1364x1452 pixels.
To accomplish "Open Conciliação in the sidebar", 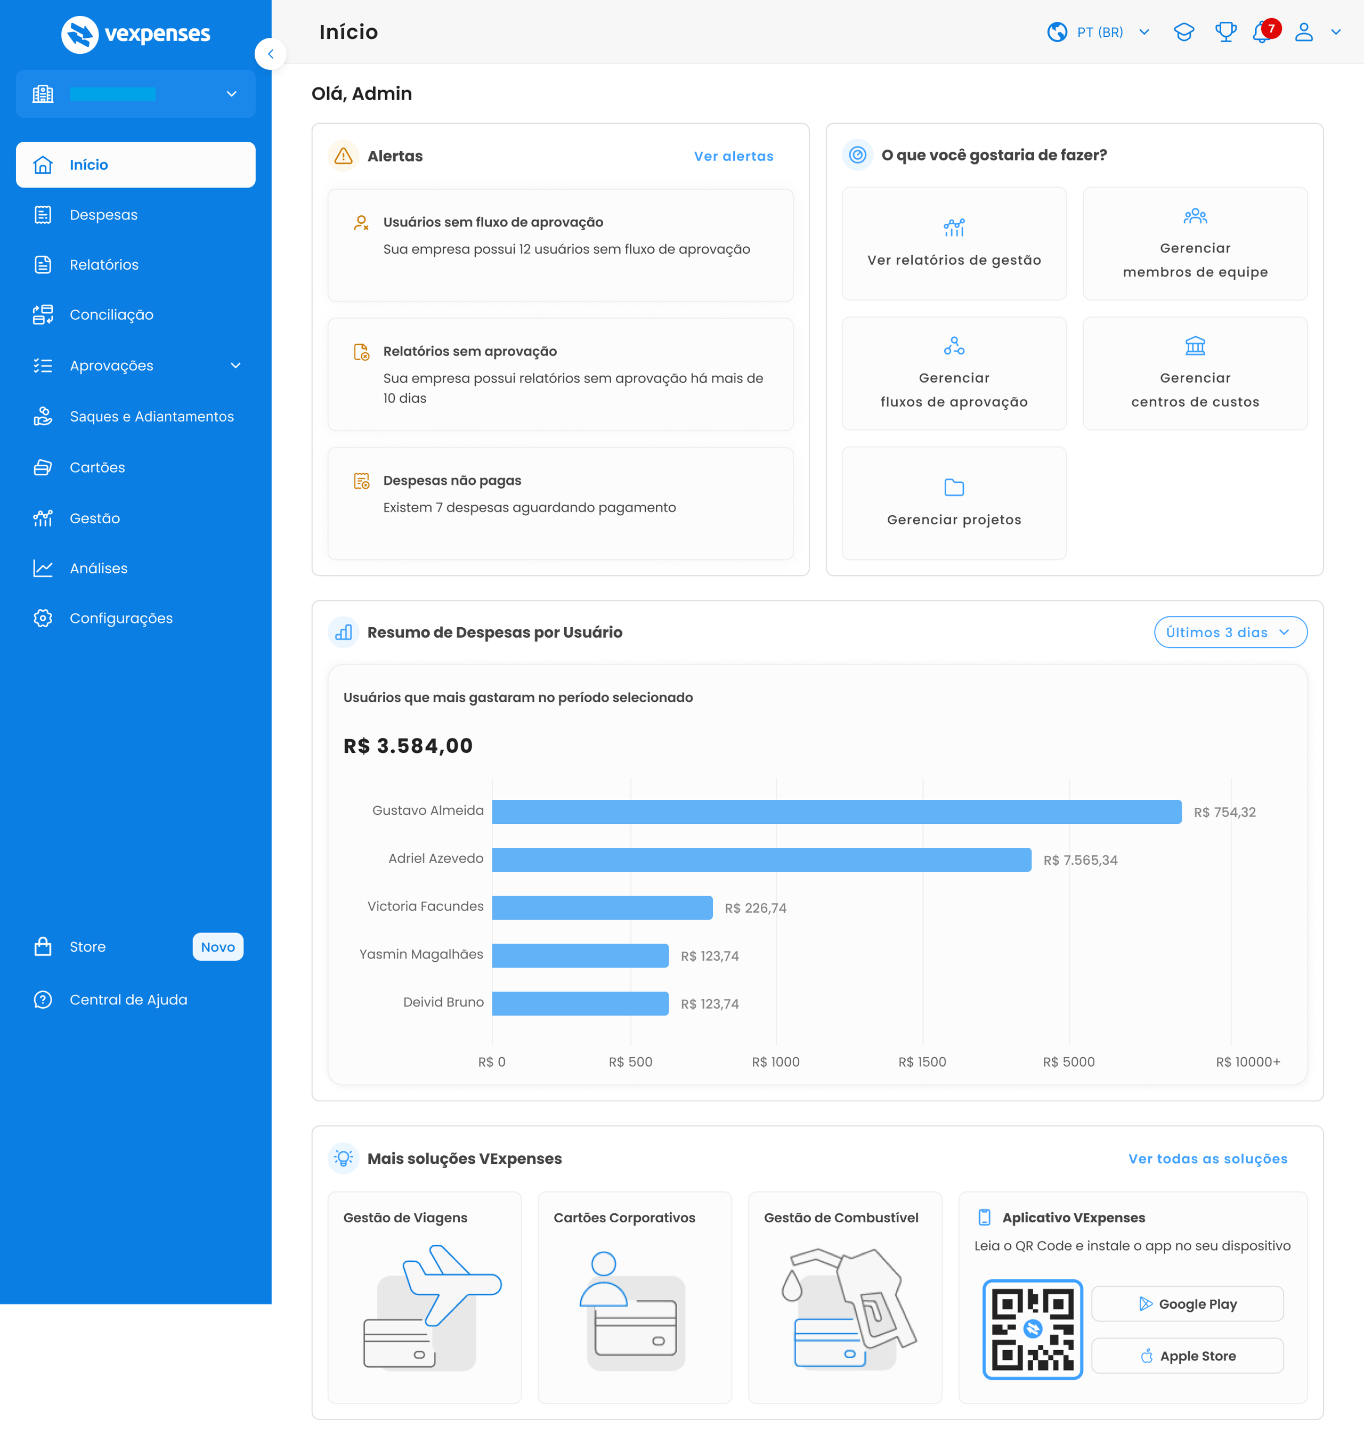I will [x=136, y=315].
